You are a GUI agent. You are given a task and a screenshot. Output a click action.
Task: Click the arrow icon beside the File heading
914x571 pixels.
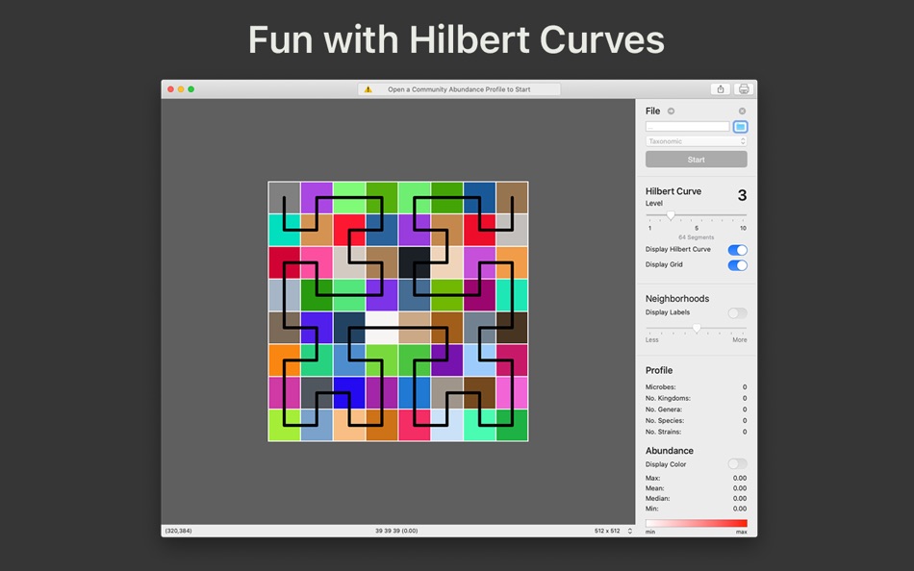click(671, 111)
